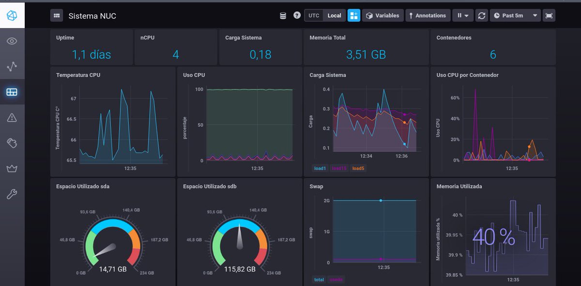The image size is (581, 286).
Task: Click the database stack icon in header
Action: click(283, 15)
